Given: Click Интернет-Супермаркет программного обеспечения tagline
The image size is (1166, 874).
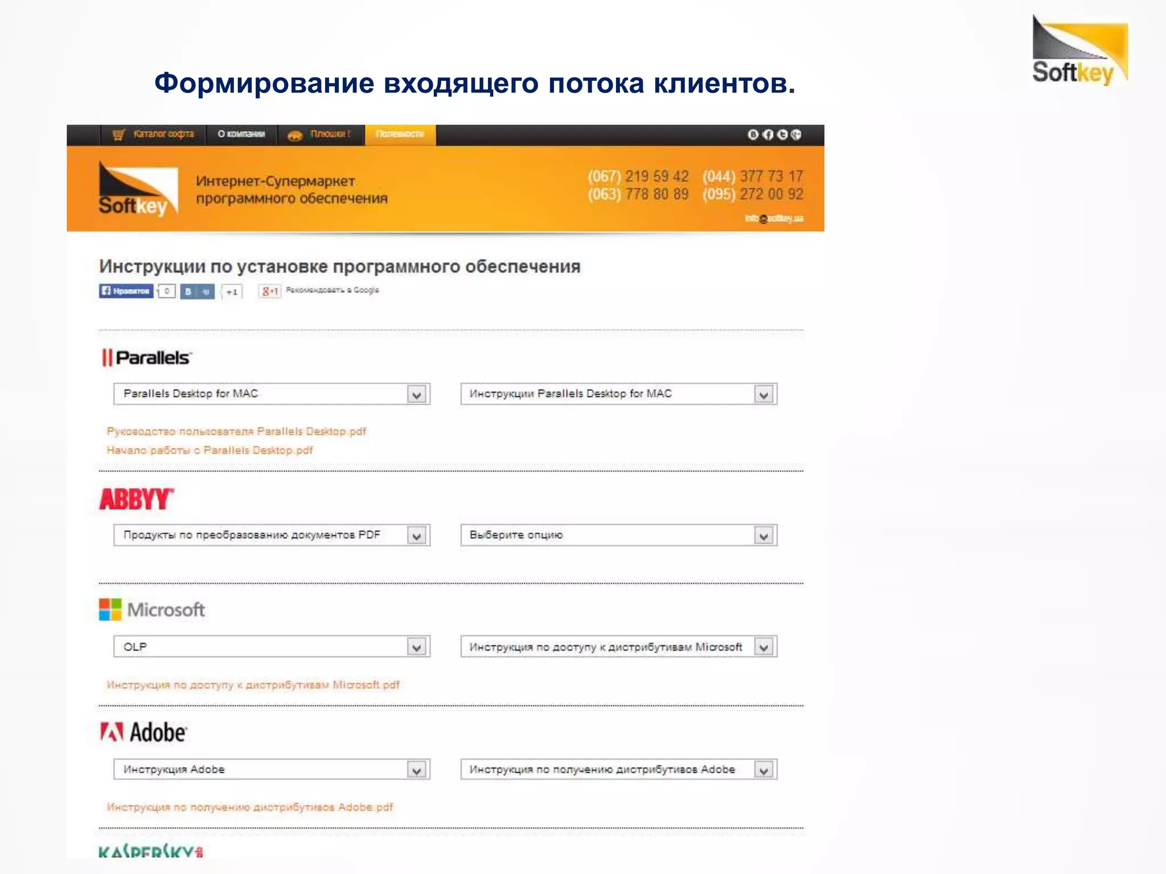Looking at the screenshot, I should click(291, 189).
